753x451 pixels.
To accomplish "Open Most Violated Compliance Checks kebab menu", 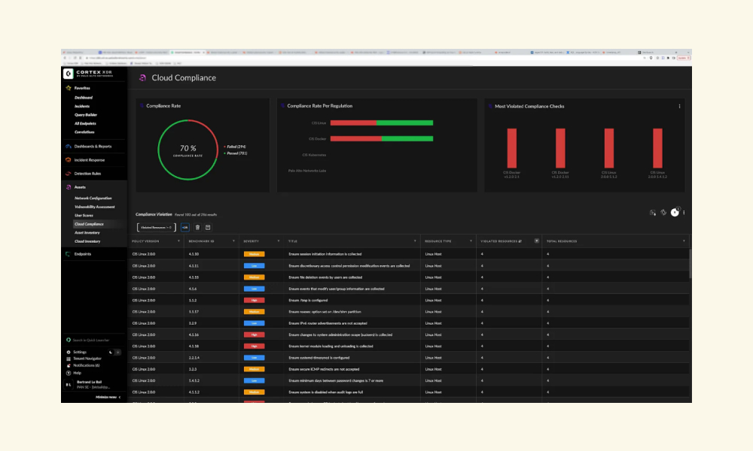I will click(x=679, y=107).
